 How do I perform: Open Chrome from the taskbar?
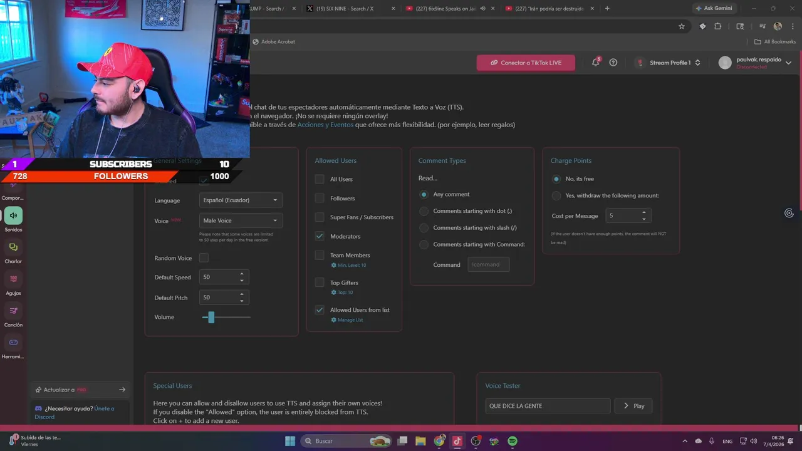tap(439, 441)
